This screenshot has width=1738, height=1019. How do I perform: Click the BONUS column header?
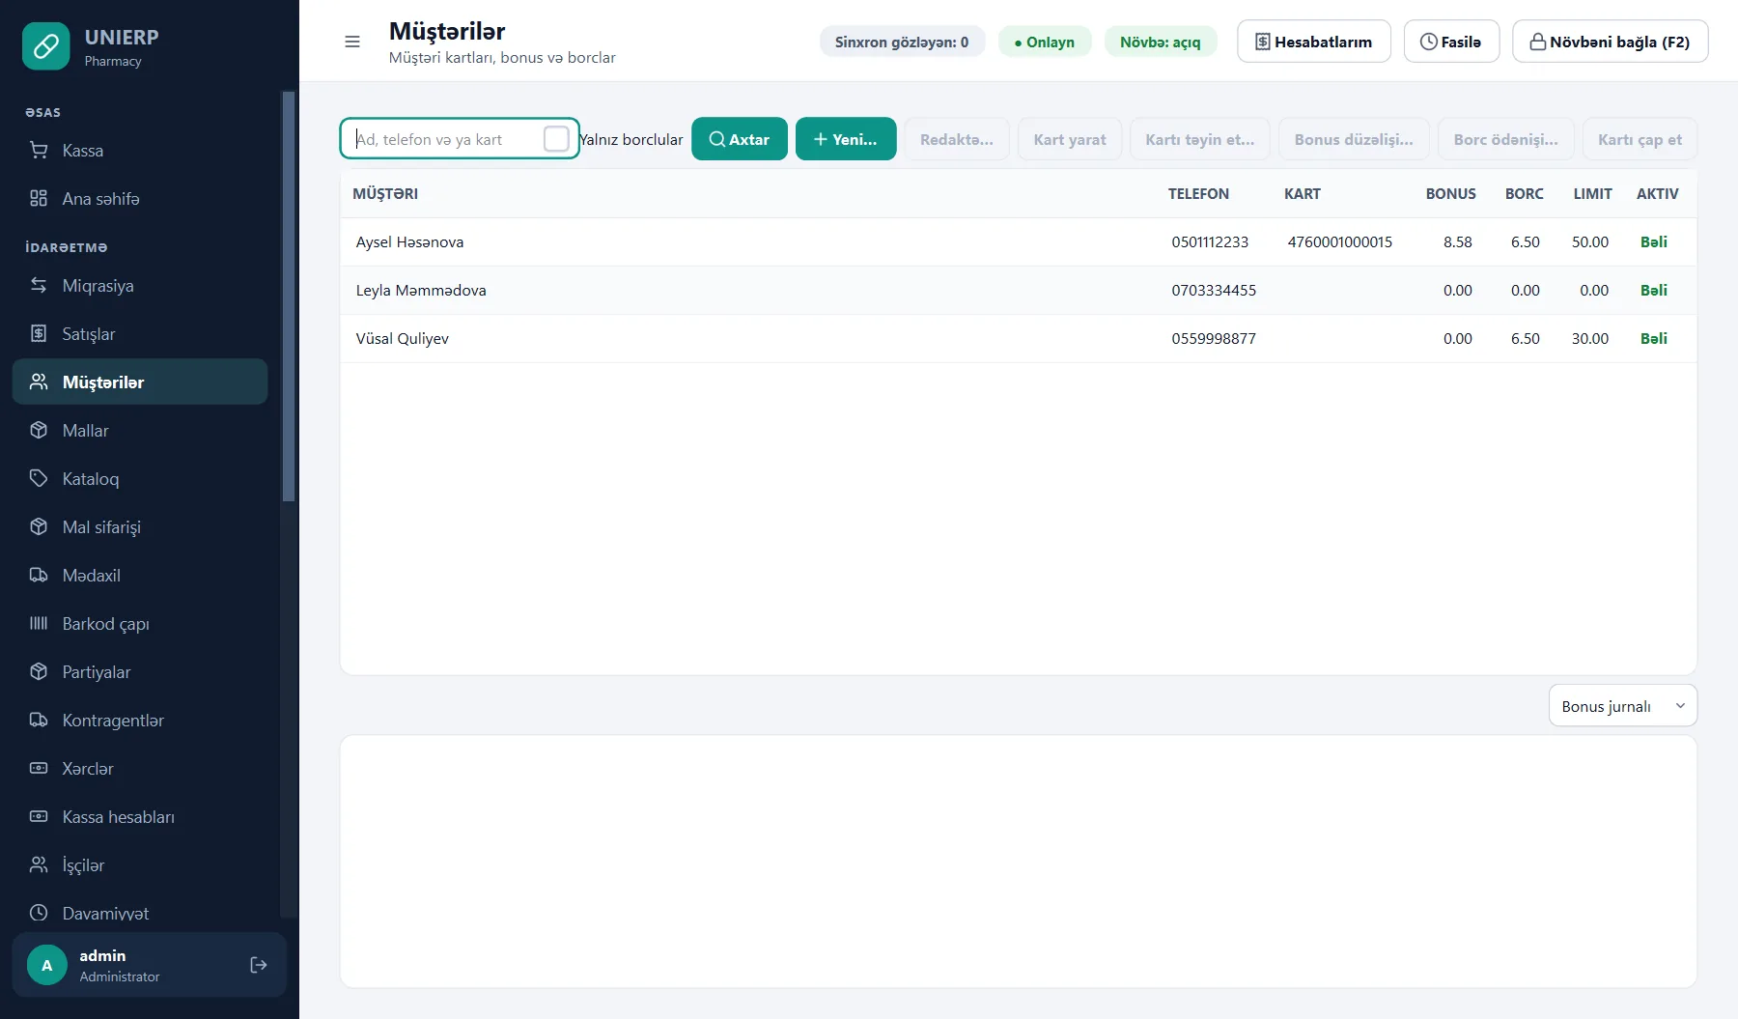click(1450, 193)
